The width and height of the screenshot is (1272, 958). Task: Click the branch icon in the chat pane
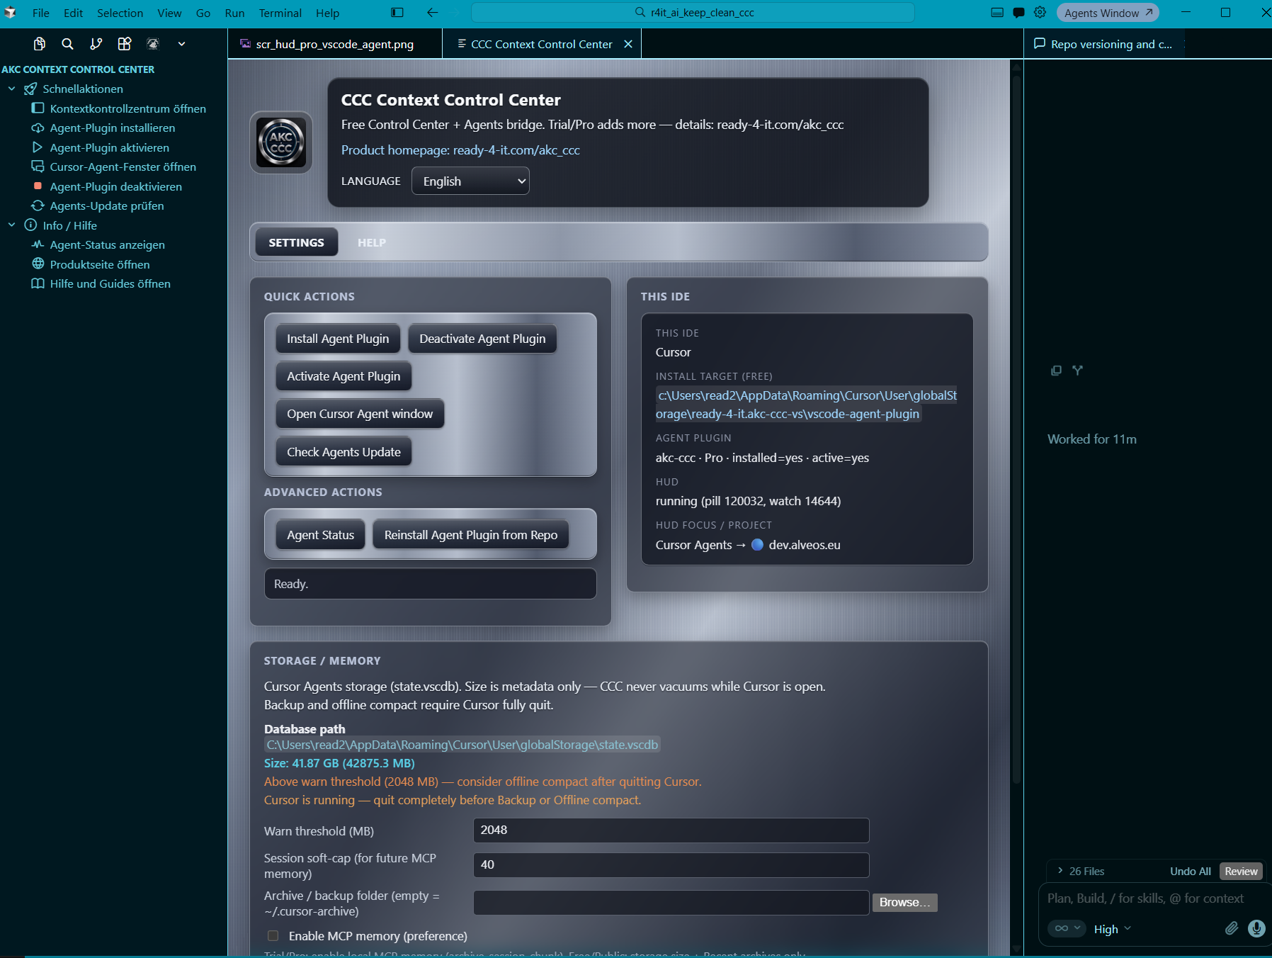(x=1077, y=371)
